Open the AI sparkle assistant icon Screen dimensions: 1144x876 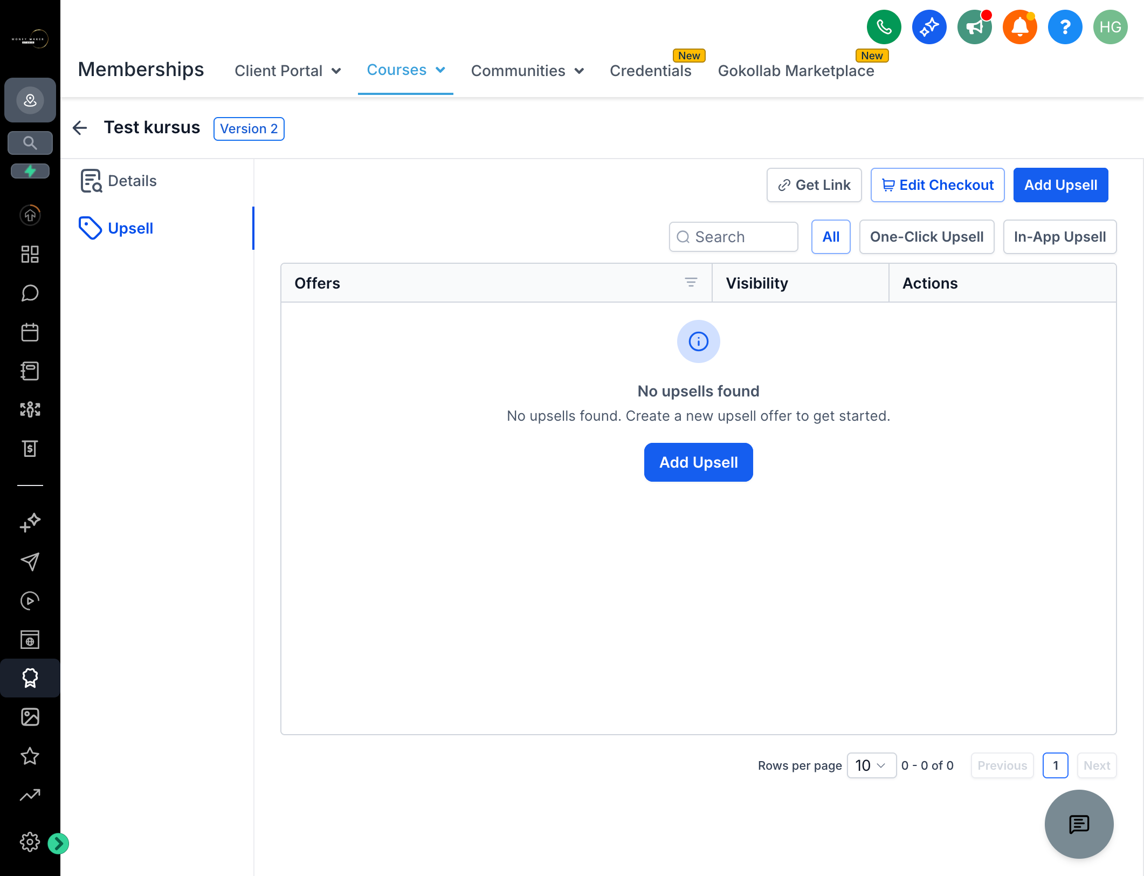click(x=929, y=27)
